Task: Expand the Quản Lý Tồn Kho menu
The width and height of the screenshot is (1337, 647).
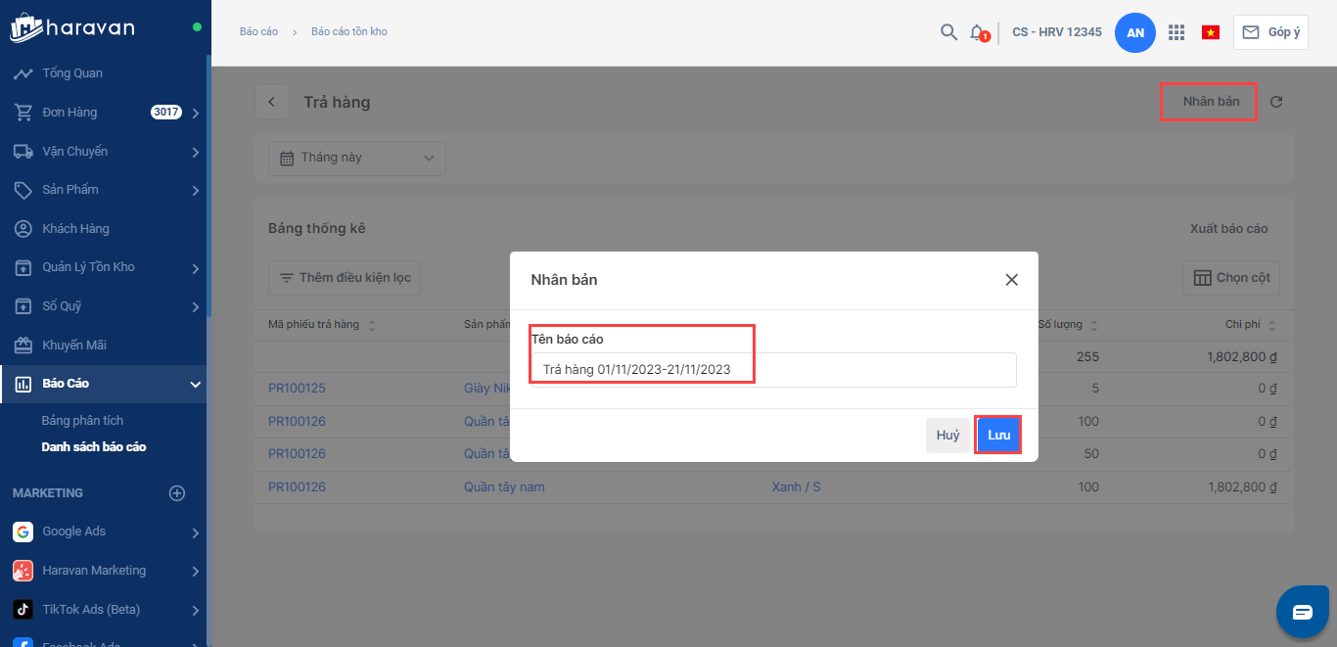Action: point(195,267)
